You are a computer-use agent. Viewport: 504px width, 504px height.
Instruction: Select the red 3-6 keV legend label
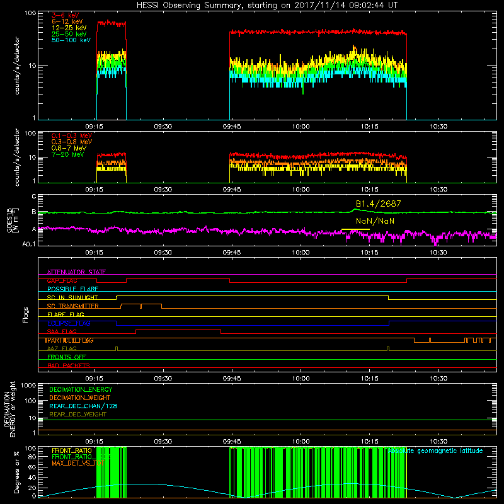(x=66, y=15)
